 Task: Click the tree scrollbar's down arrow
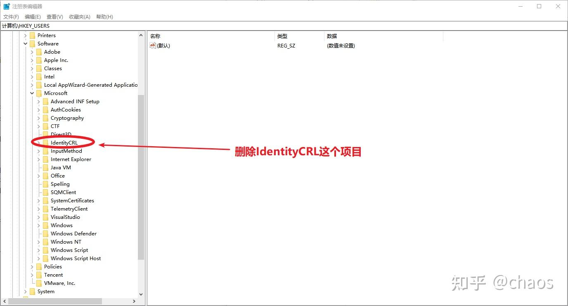[x=141, y=294]
